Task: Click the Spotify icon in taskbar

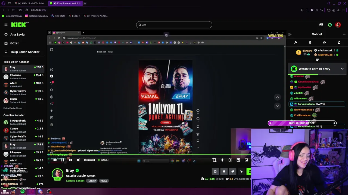Action: pyautogui.click(x=22, y=191)
